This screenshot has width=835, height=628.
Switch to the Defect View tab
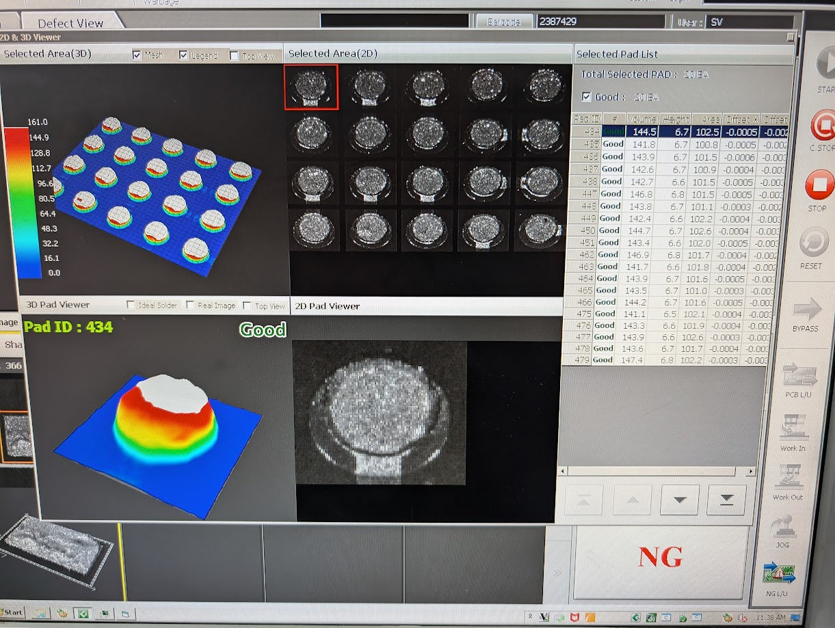coord(70,23)
